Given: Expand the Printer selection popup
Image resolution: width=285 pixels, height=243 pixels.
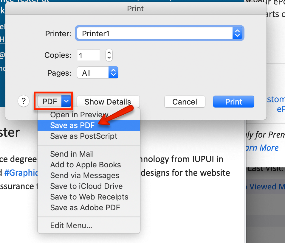Looking at the screenshot, I should (x=159, y=33).
